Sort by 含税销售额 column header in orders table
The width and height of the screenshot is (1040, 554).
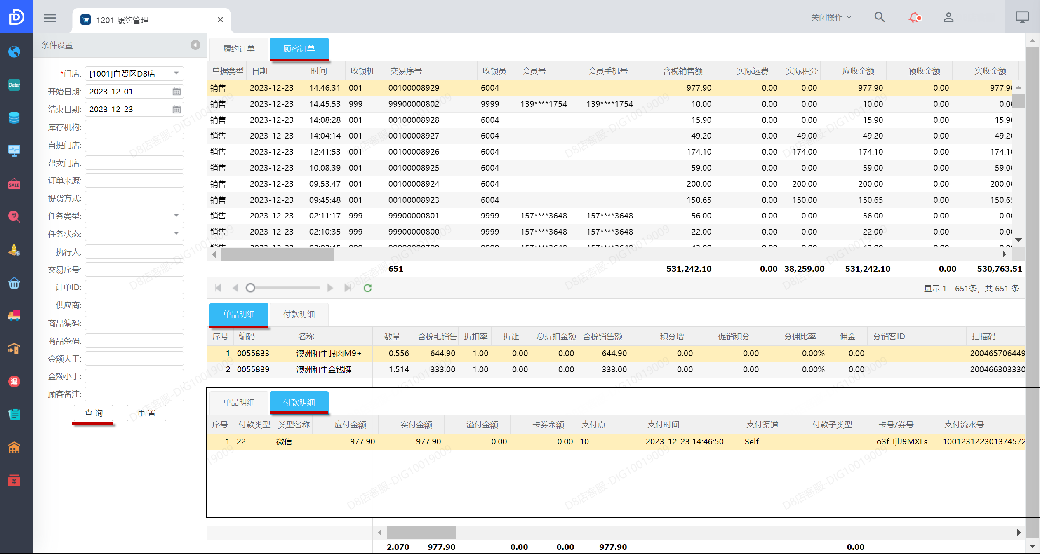tap(682, 71)
